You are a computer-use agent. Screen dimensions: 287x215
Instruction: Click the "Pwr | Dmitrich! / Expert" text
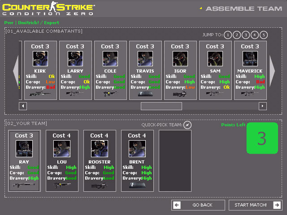32,23
